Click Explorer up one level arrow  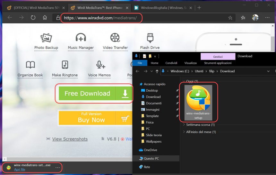click(157, 71)
